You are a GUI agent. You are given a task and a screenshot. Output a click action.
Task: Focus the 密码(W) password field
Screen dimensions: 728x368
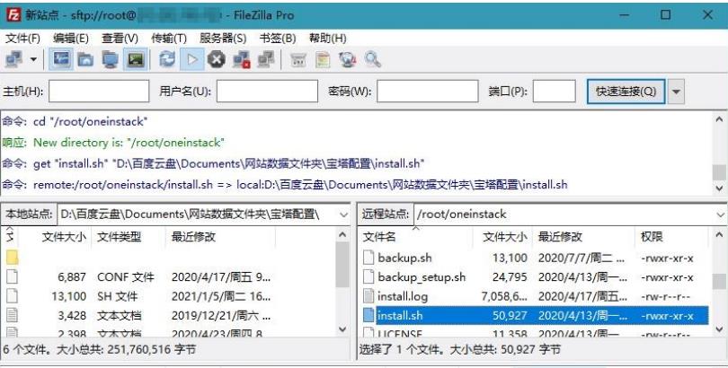[x=427, y=91]
